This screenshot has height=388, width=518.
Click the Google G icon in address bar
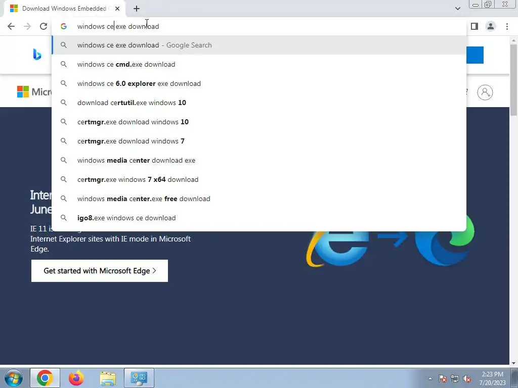[x=64, y=26]
